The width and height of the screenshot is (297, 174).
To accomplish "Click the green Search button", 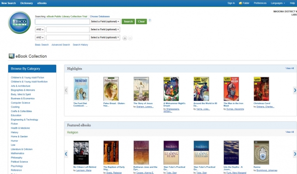I will (128, 22).
